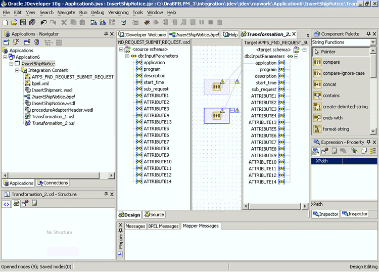Image resolution: width=379 pixels, height=272 pixels.
Task: Click the Cut scissors icon in the toolbar
Action: click(x=64, y=22)
